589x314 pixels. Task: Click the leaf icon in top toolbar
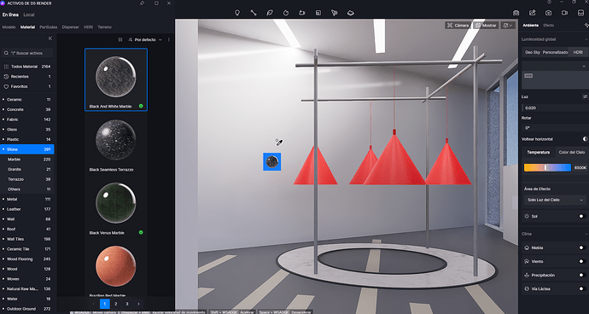coord(270,13)
